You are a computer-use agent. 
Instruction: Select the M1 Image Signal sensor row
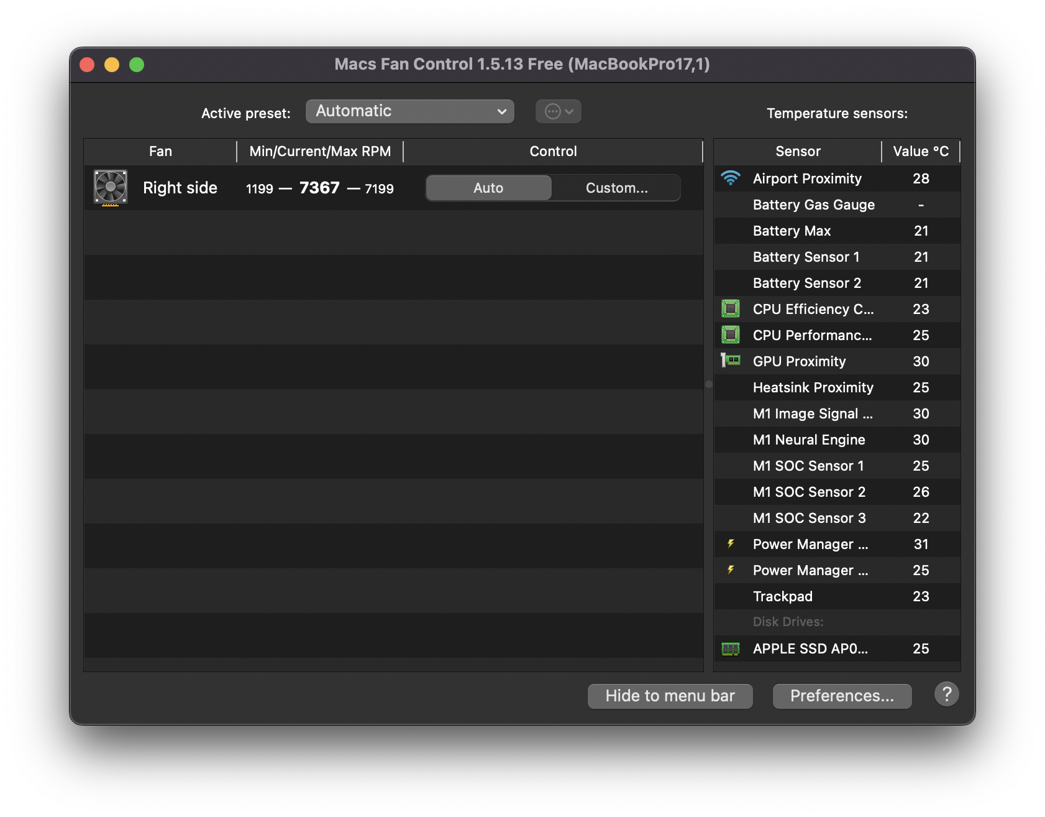(x=837, y=413)
